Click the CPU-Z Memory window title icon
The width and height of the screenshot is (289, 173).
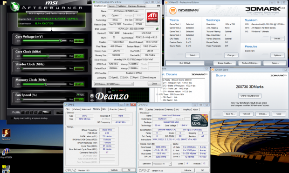(x=66, y=105)
